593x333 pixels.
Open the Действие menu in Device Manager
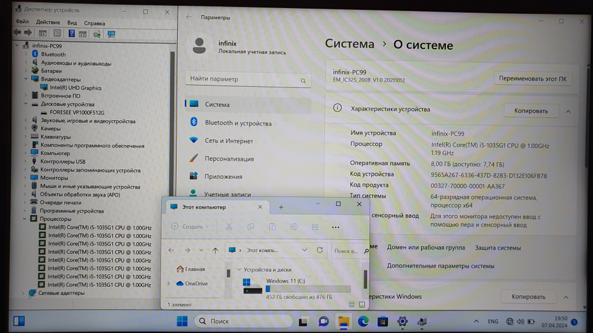47,22
